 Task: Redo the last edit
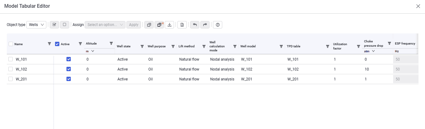click(205, 25)
